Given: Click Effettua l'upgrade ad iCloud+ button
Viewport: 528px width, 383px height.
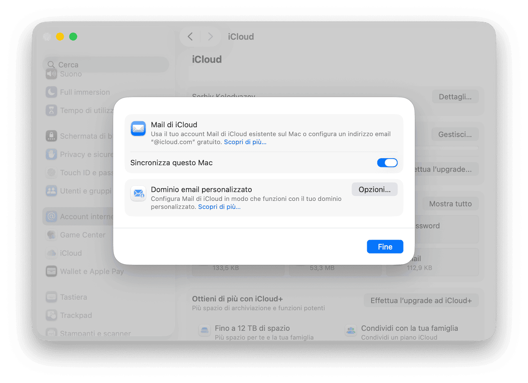Looking at the screenshot, I should tap(421, 301).
